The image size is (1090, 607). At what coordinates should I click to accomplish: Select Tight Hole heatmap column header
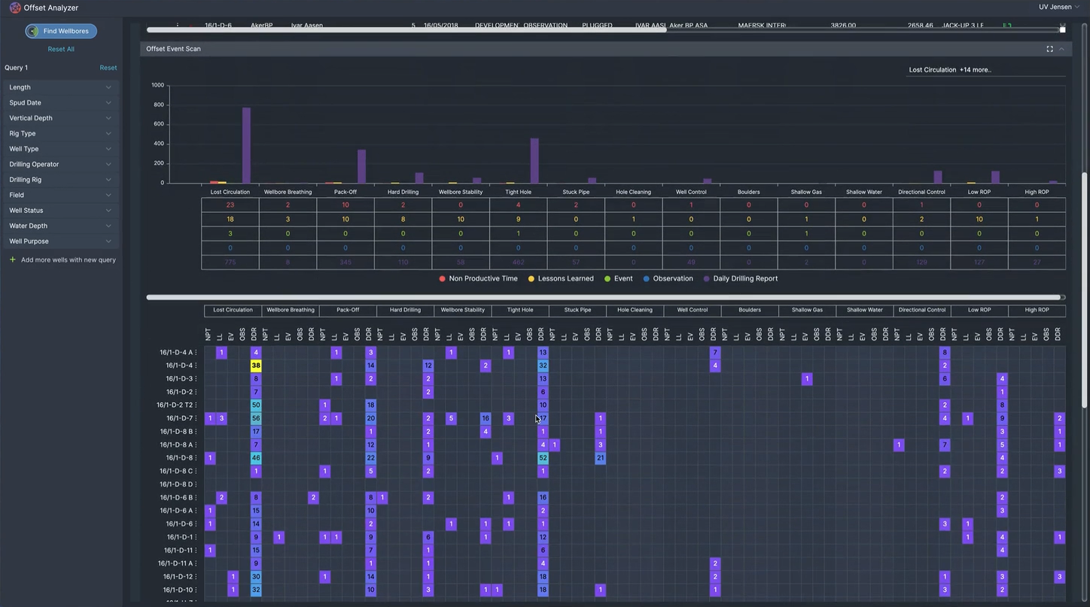pos(520,310)
